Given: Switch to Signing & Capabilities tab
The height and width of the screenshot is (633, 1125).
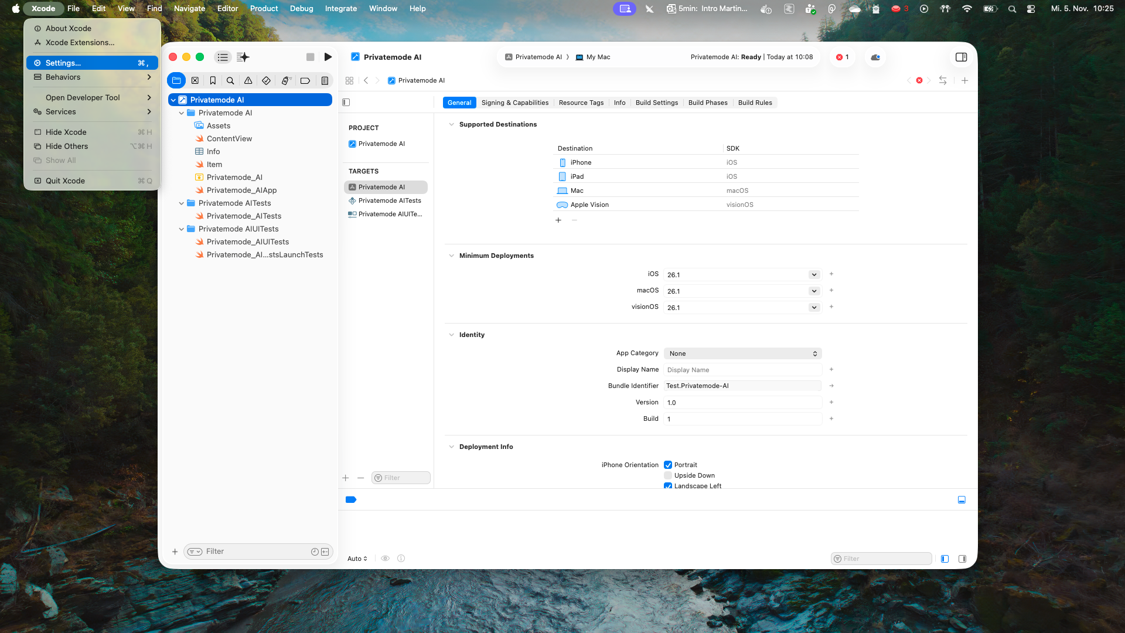Looking at the screenshot, I should (x=515, y=103).
